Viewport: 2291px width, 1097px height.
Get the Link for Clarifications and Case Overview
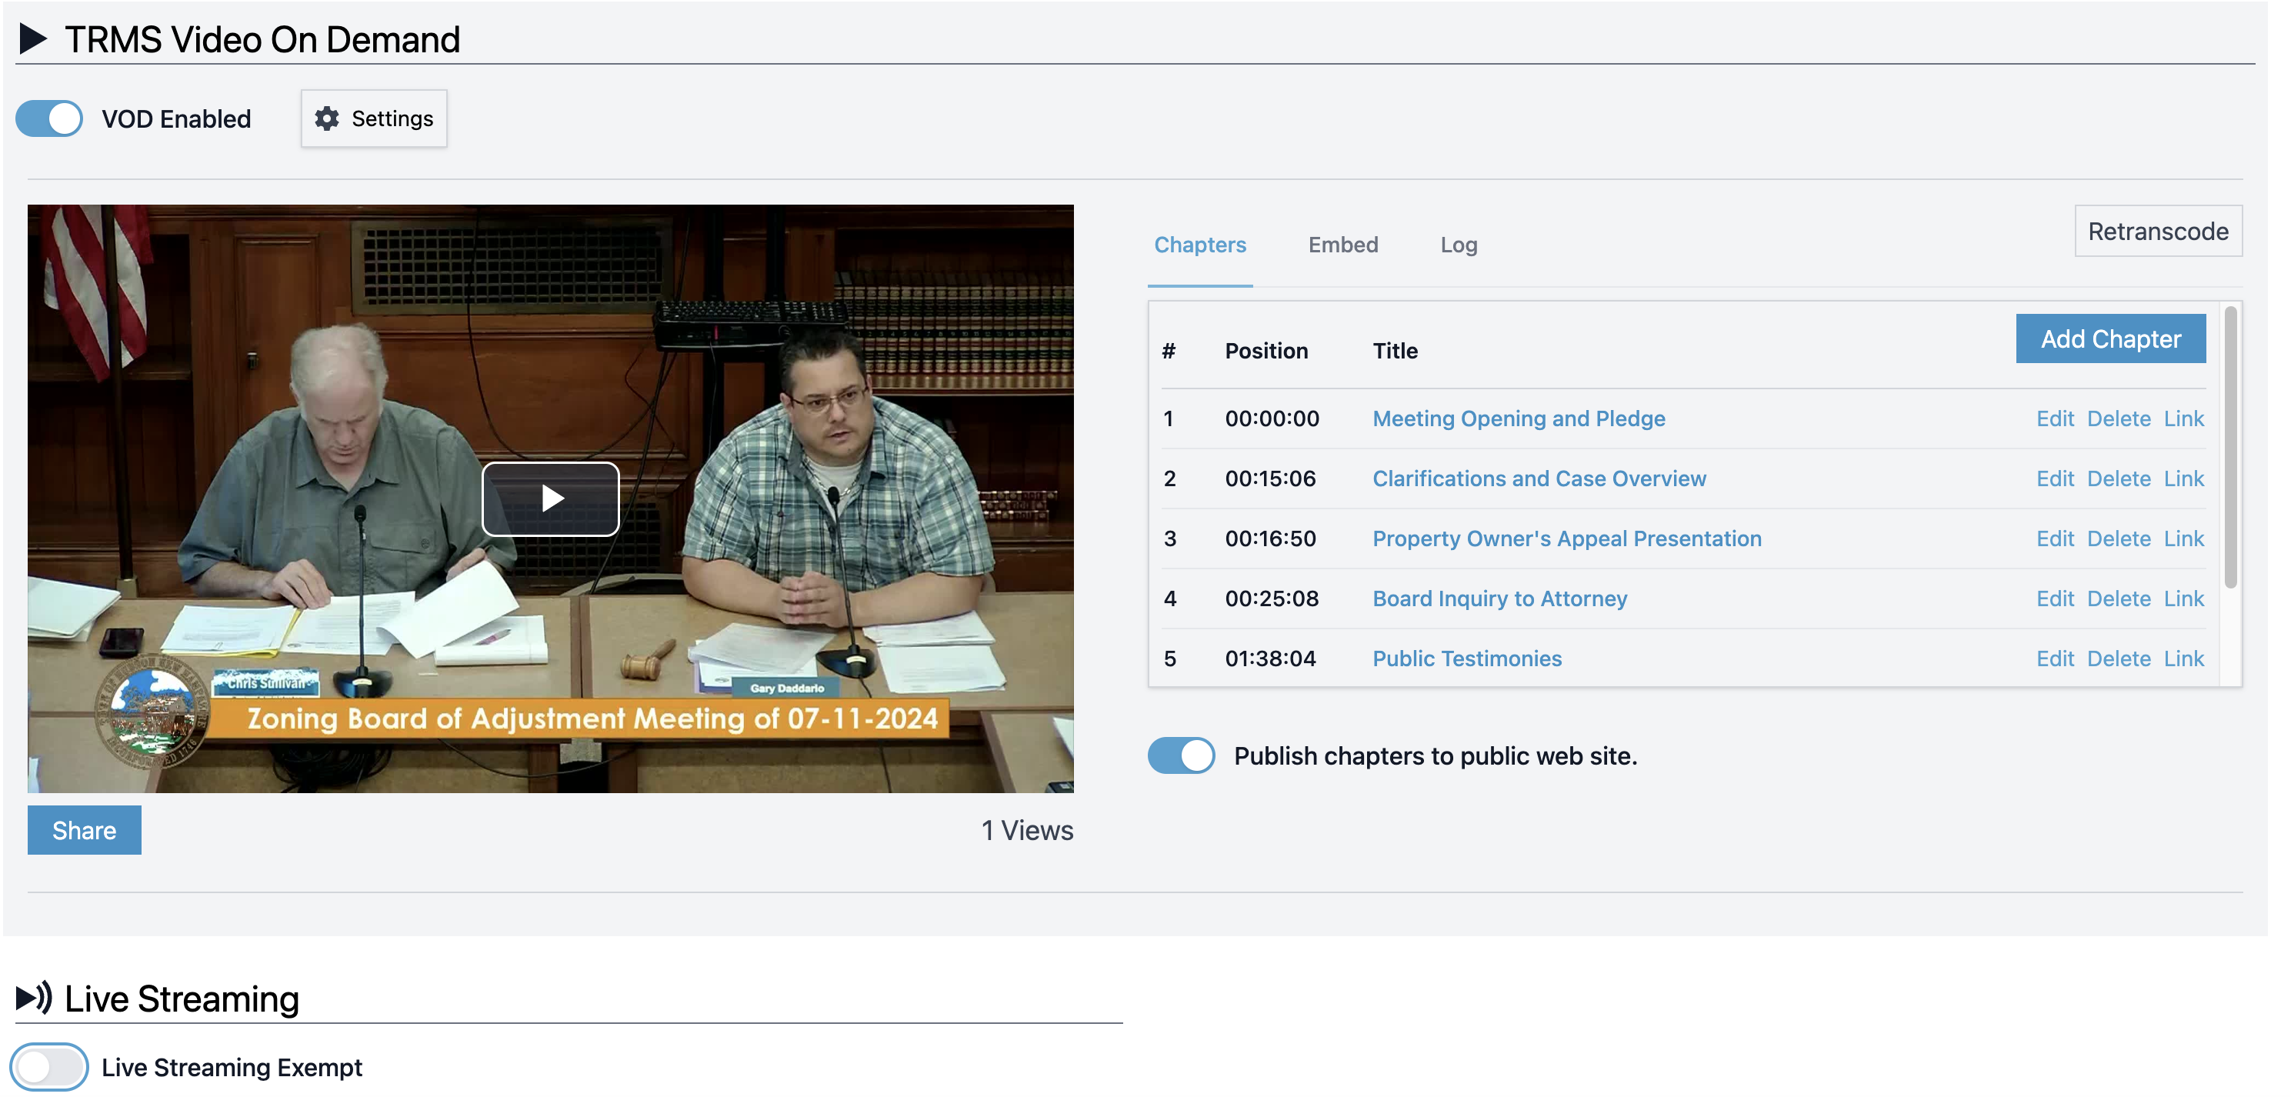click(2184, 478)
